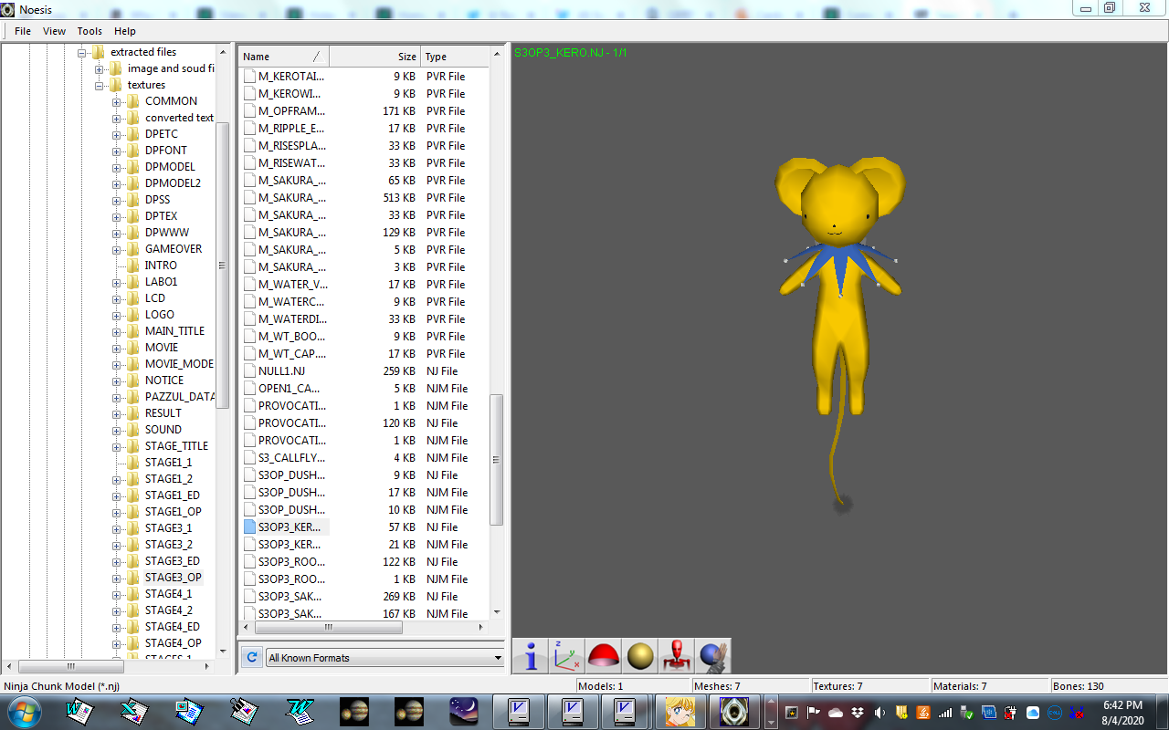Click the Noesis title bar app icon
The width and height of the screenshot is (1169, 730).
[8, 8]
